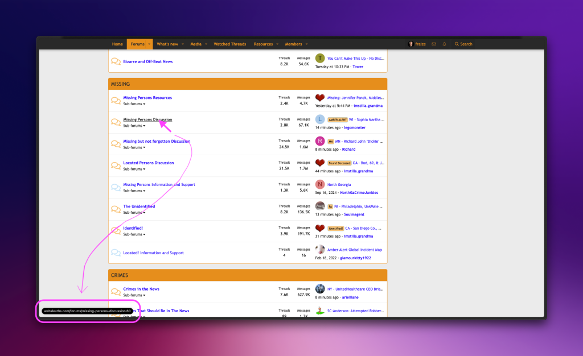The image size is (583, 356).
Task: Open the dropdown arrow next to Forums tab
Action: (x=150, y=44)
